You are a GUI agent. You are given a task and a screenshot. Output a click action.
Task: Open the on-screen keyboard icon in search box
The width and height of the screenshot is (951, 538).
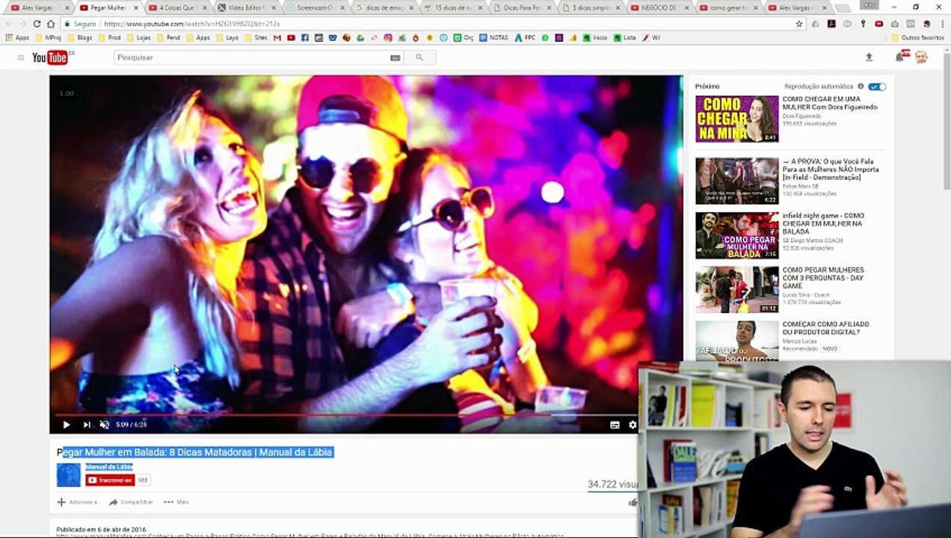click(396, 58)
